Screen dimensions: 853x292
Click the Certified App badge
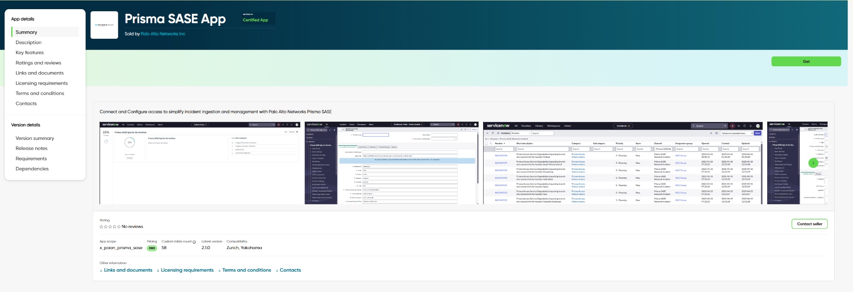click(255, 20)
